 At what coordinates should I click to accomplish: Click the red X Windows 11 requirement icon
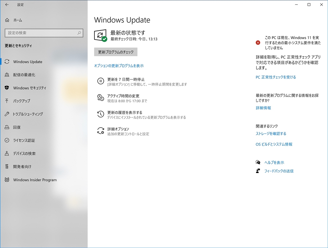(x=258, y=43)
